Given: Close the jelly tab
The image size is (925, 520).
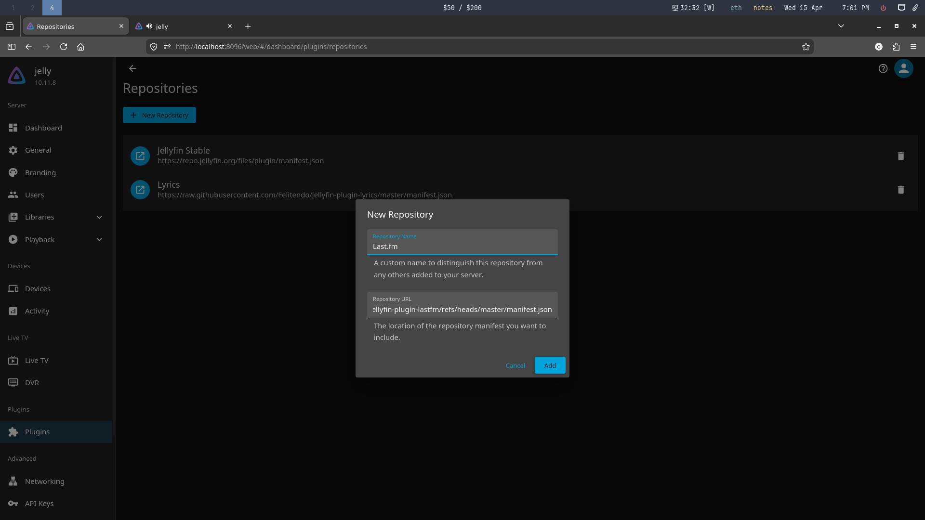Looking at the screenshot, I should [x=230, y=26].
